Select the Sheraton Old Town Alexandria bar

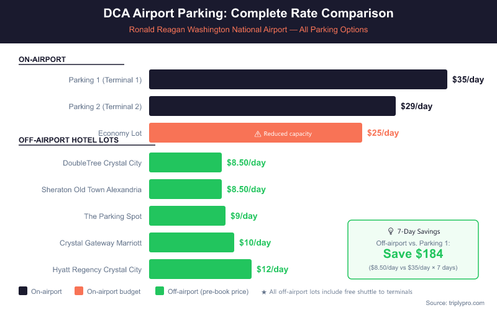(x=185, y=189)
